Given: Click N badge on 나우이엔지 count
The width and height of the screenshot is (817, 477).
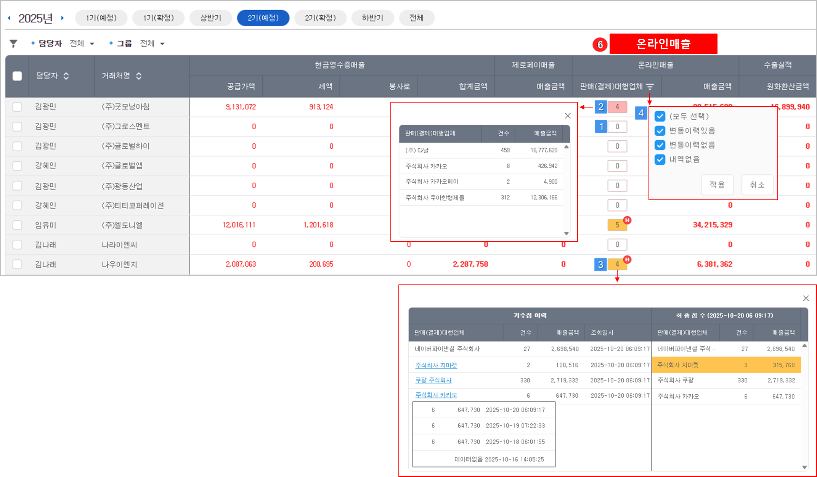Looking at the screenshot, I should click(x=627, y=260).
